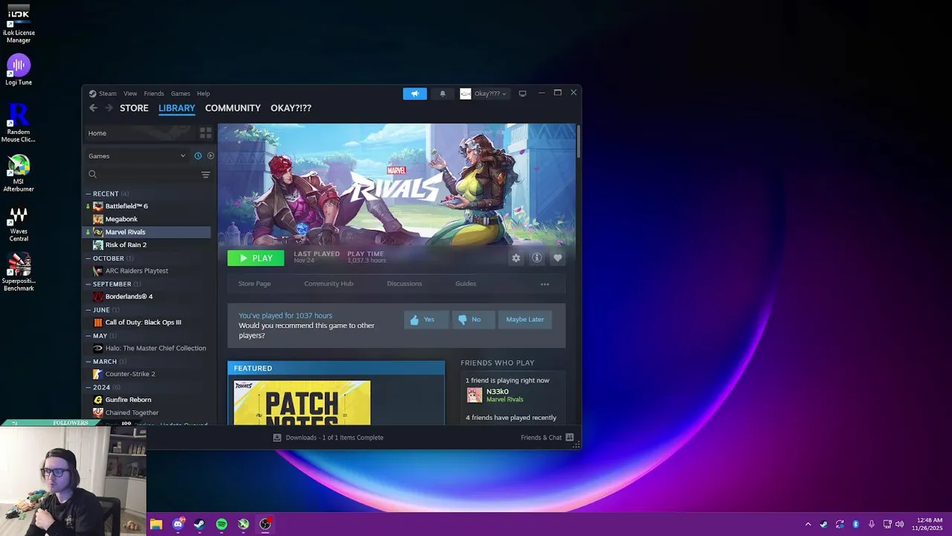Viewport: 952px width, 536px height.
Task: Open the taskbar volume speaker icon
Action: pyautogui.click(x=900, y=524)
